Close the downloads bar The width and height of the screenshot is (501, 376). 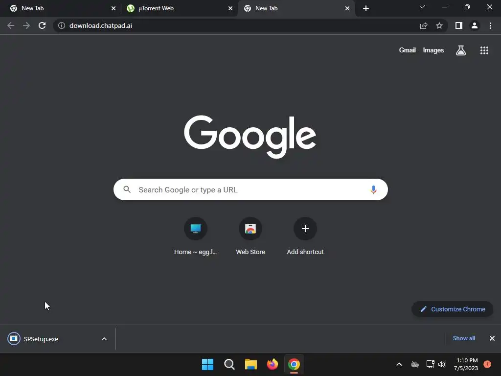(x=492, y=338)
